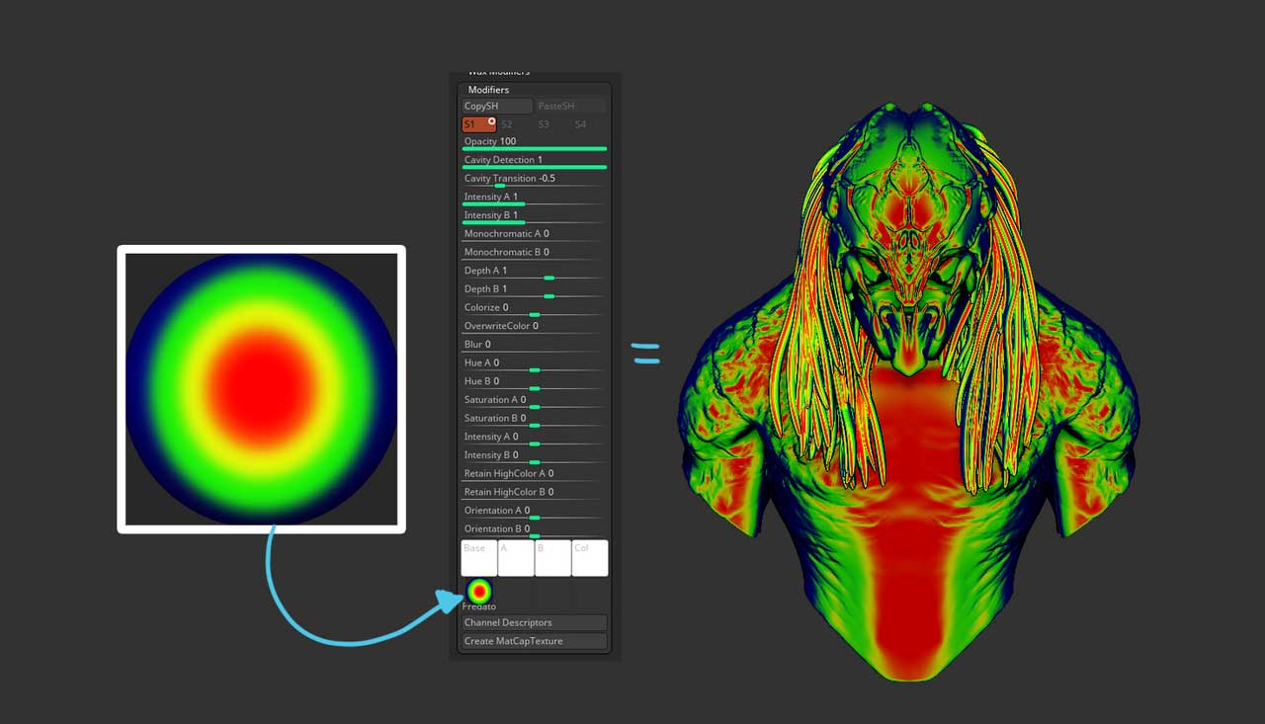Click the Orientation B slider
The width and height of the screenshot is (1265, 724).
tap(535, 529)
